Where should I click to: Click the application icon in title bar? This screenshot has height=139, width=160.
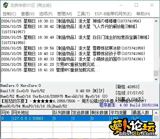click(6, 5)
